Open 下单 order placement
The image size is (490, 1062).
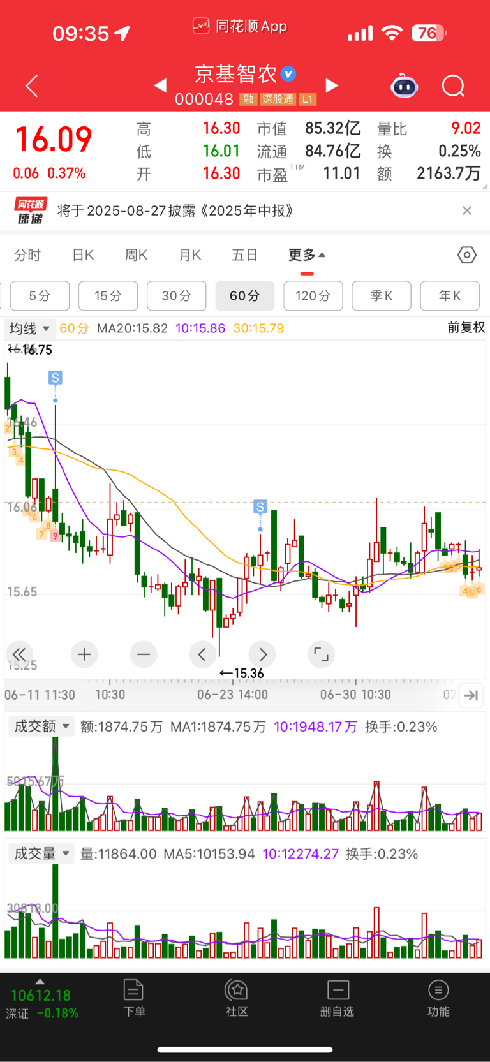click(x=134, y=998)
